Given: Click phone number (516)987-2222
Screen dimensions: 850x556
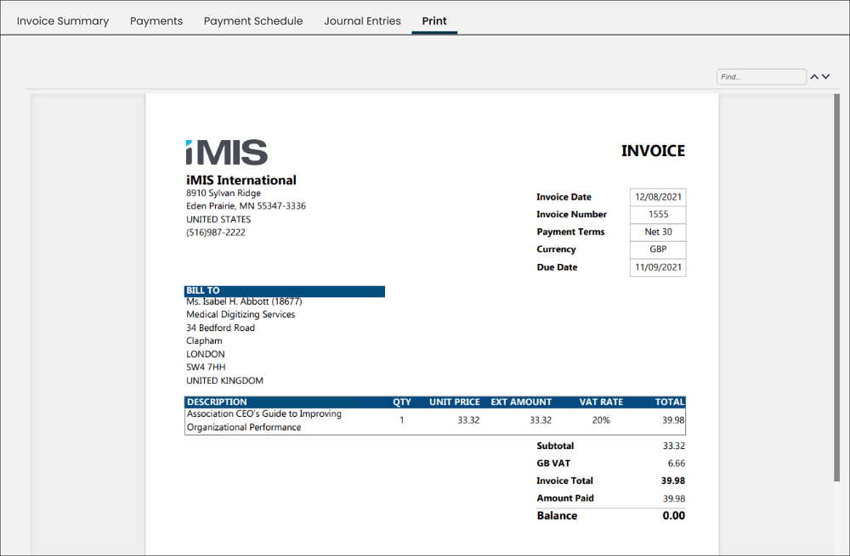Looking at the screenshot, I should click(x=216, y=233).
